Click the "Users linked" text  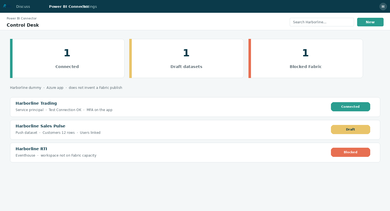point(90,133)
